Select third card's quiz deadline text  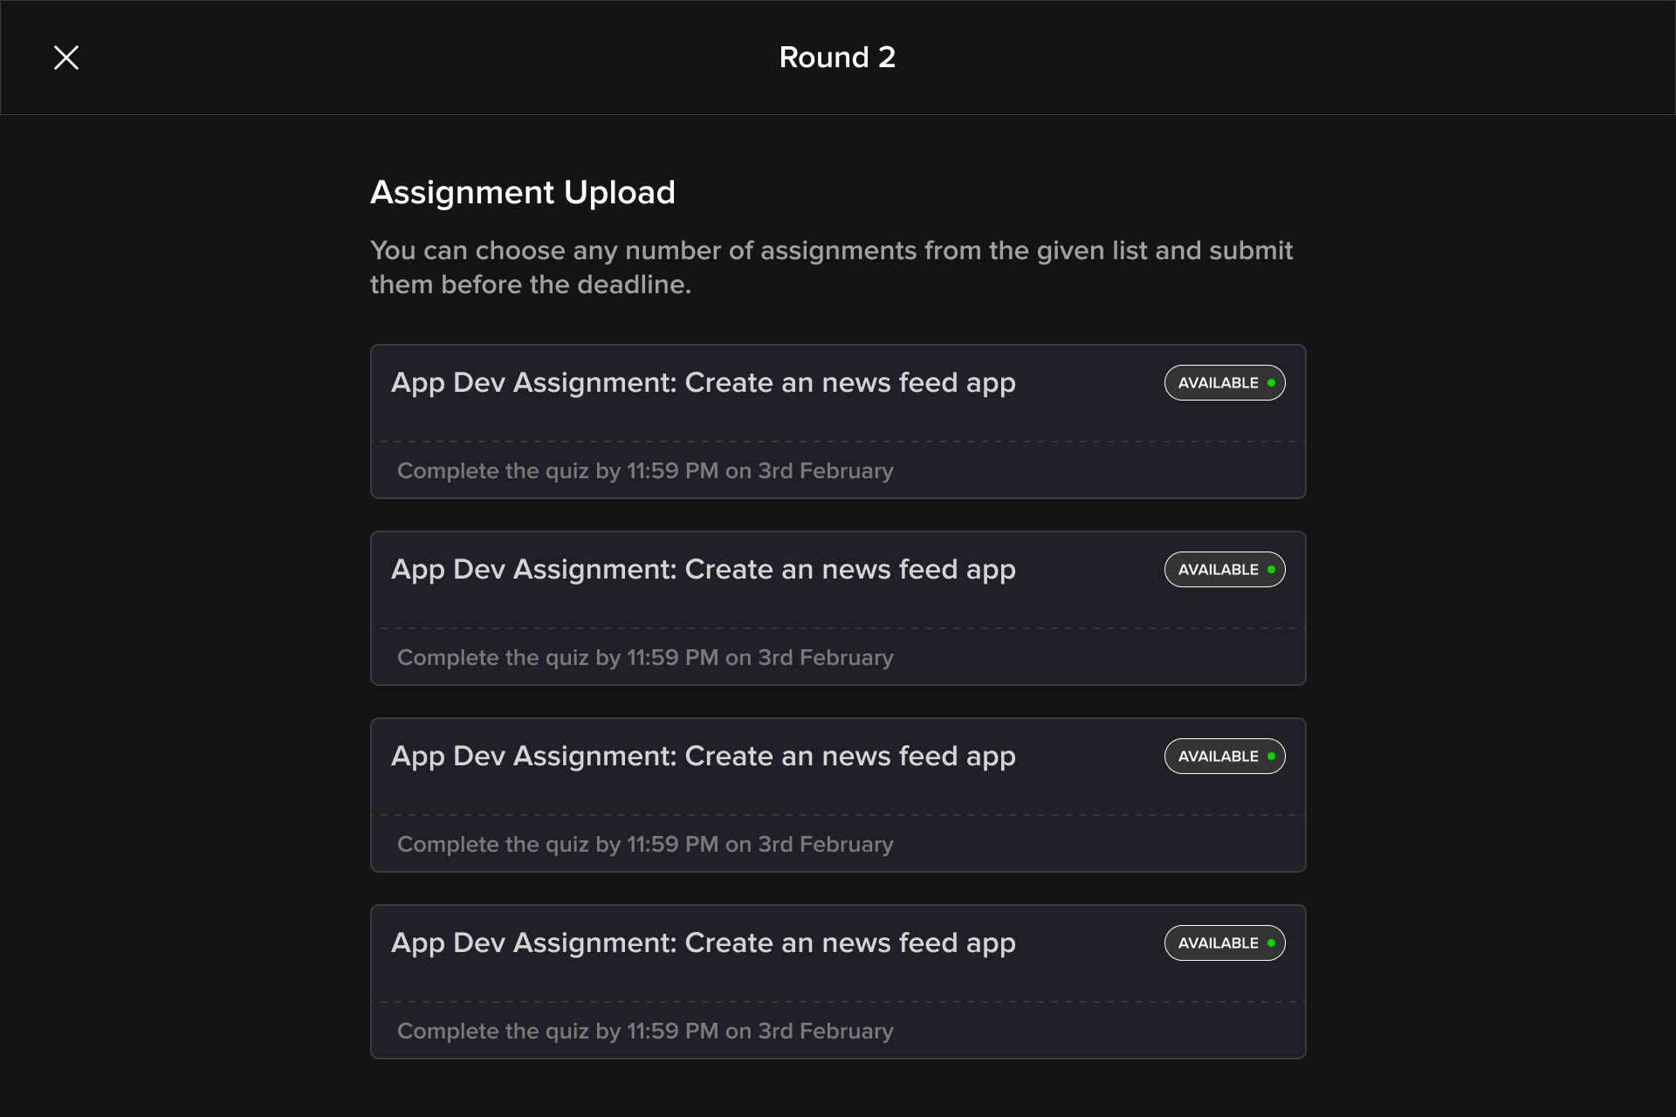pyautogui.click(x=645, y=845)
